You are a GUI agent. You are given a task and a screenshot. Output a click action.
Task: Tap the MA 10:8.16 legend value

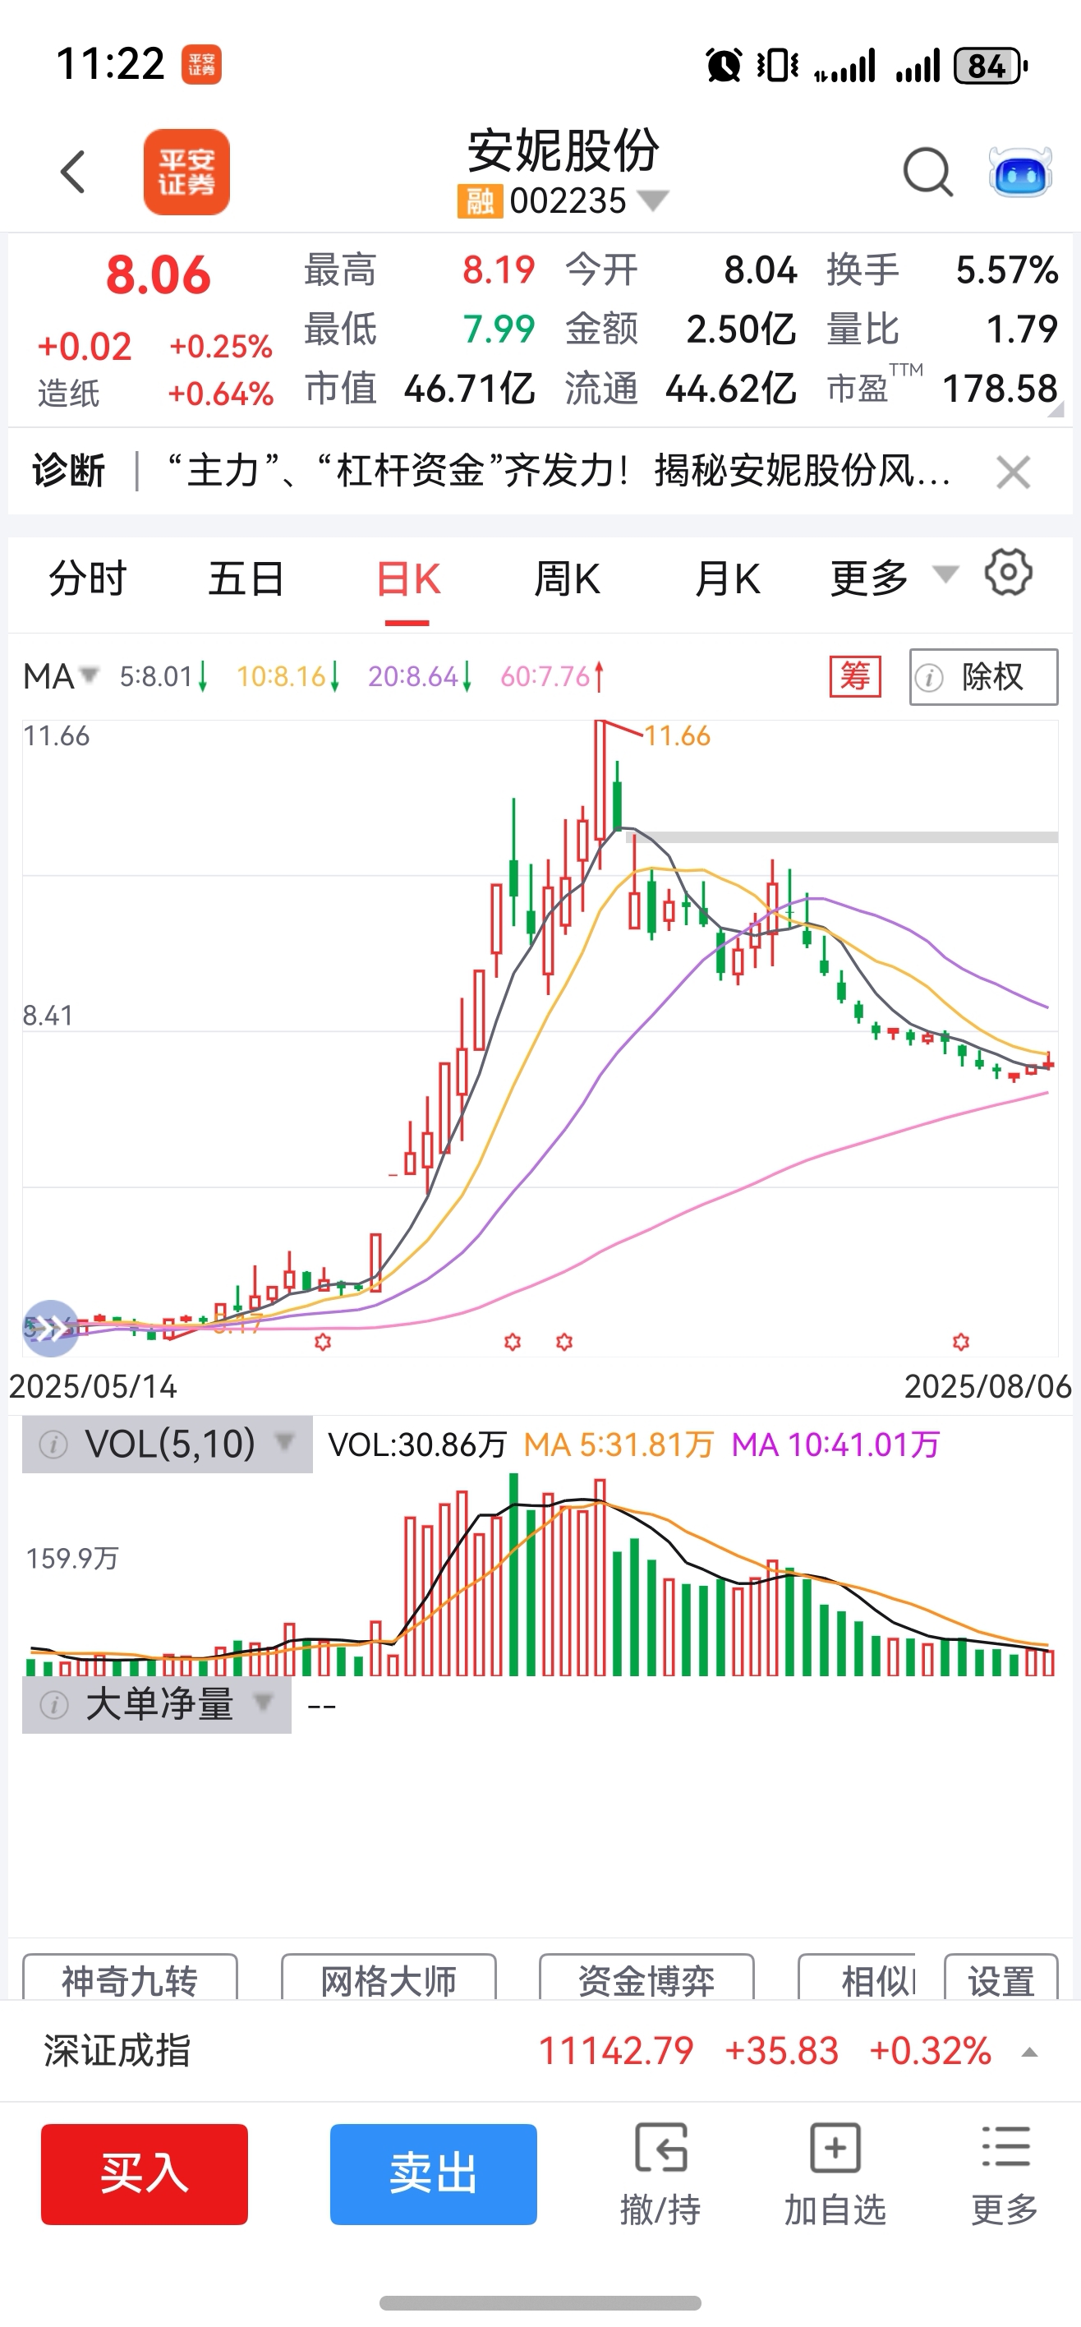click(288, 676)
